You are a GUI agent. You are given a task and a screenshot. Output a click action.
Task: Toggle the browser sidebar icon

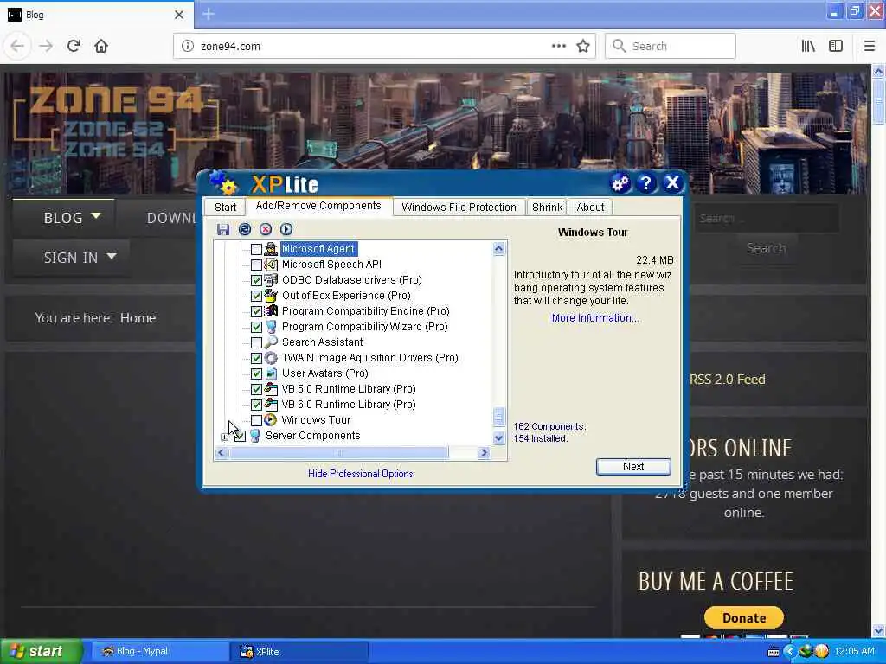836,46
